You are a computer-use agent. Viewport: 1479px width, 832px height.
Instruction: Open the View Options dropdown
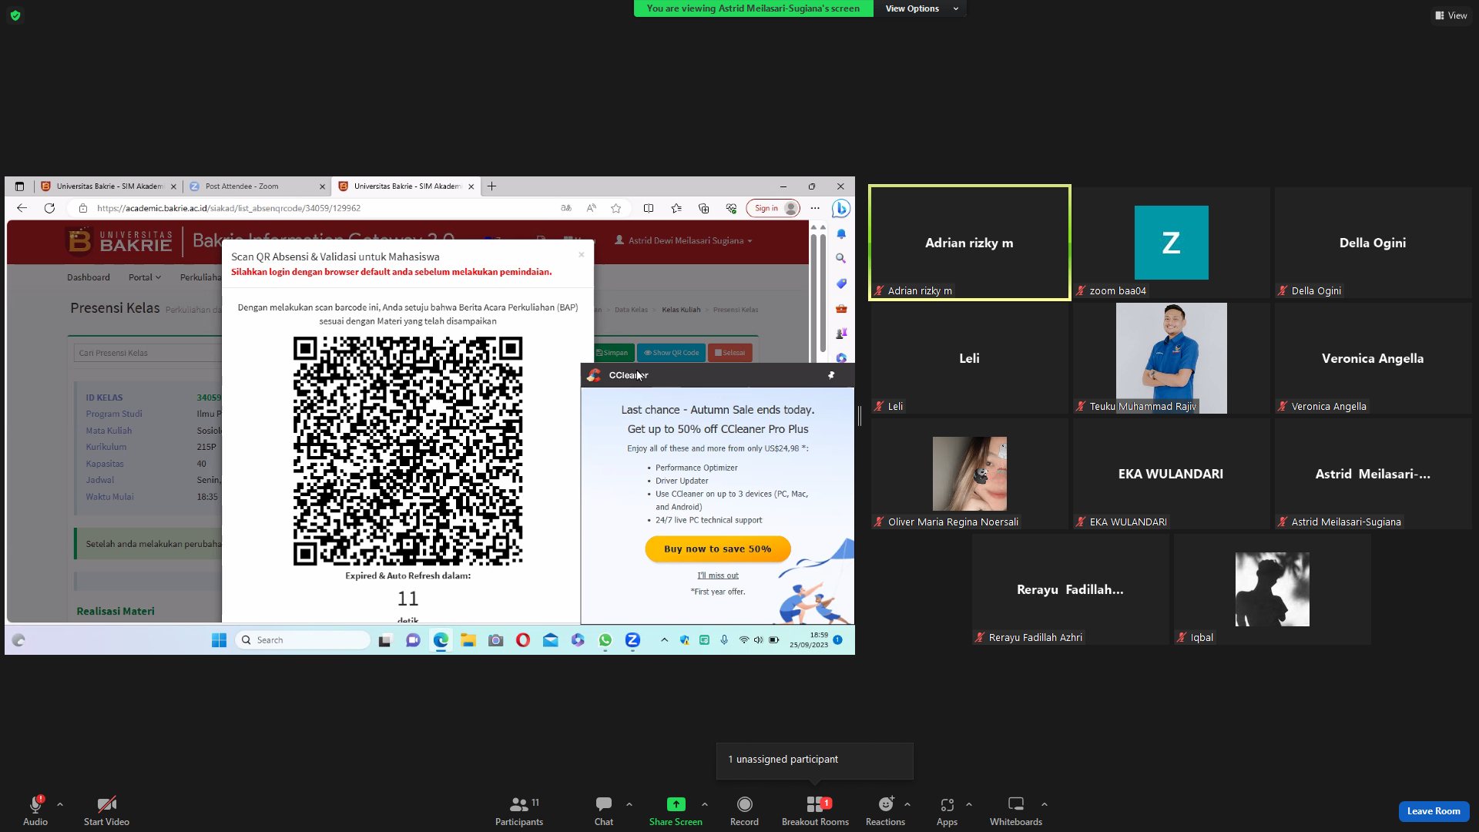[x=921, y=8]
